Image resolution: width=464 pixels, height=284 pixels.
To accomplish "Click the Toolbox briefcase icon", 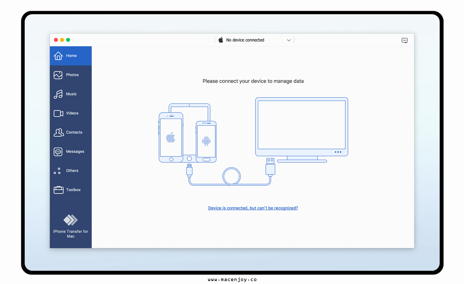I will coord(58,190).
